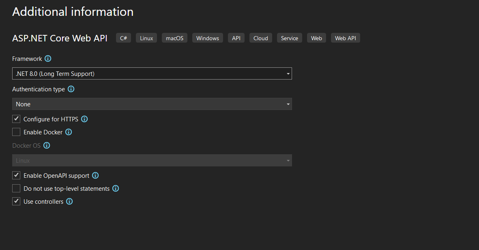
Task: Disable the OpenAPI support checkbox
Action: coord(16,175)
